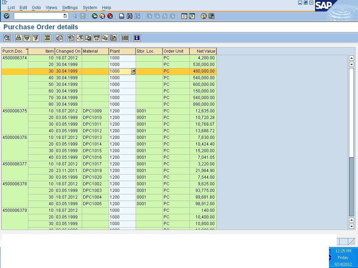Viewport: 358px width, 268px height.
Task: Click the Save diskette icon
Action: (83, 16)
